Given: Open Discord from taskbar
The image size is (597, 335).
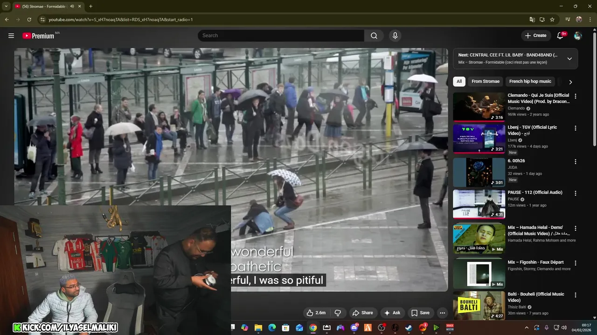Looking at the screenshot, I should click(x=354, y=328).
